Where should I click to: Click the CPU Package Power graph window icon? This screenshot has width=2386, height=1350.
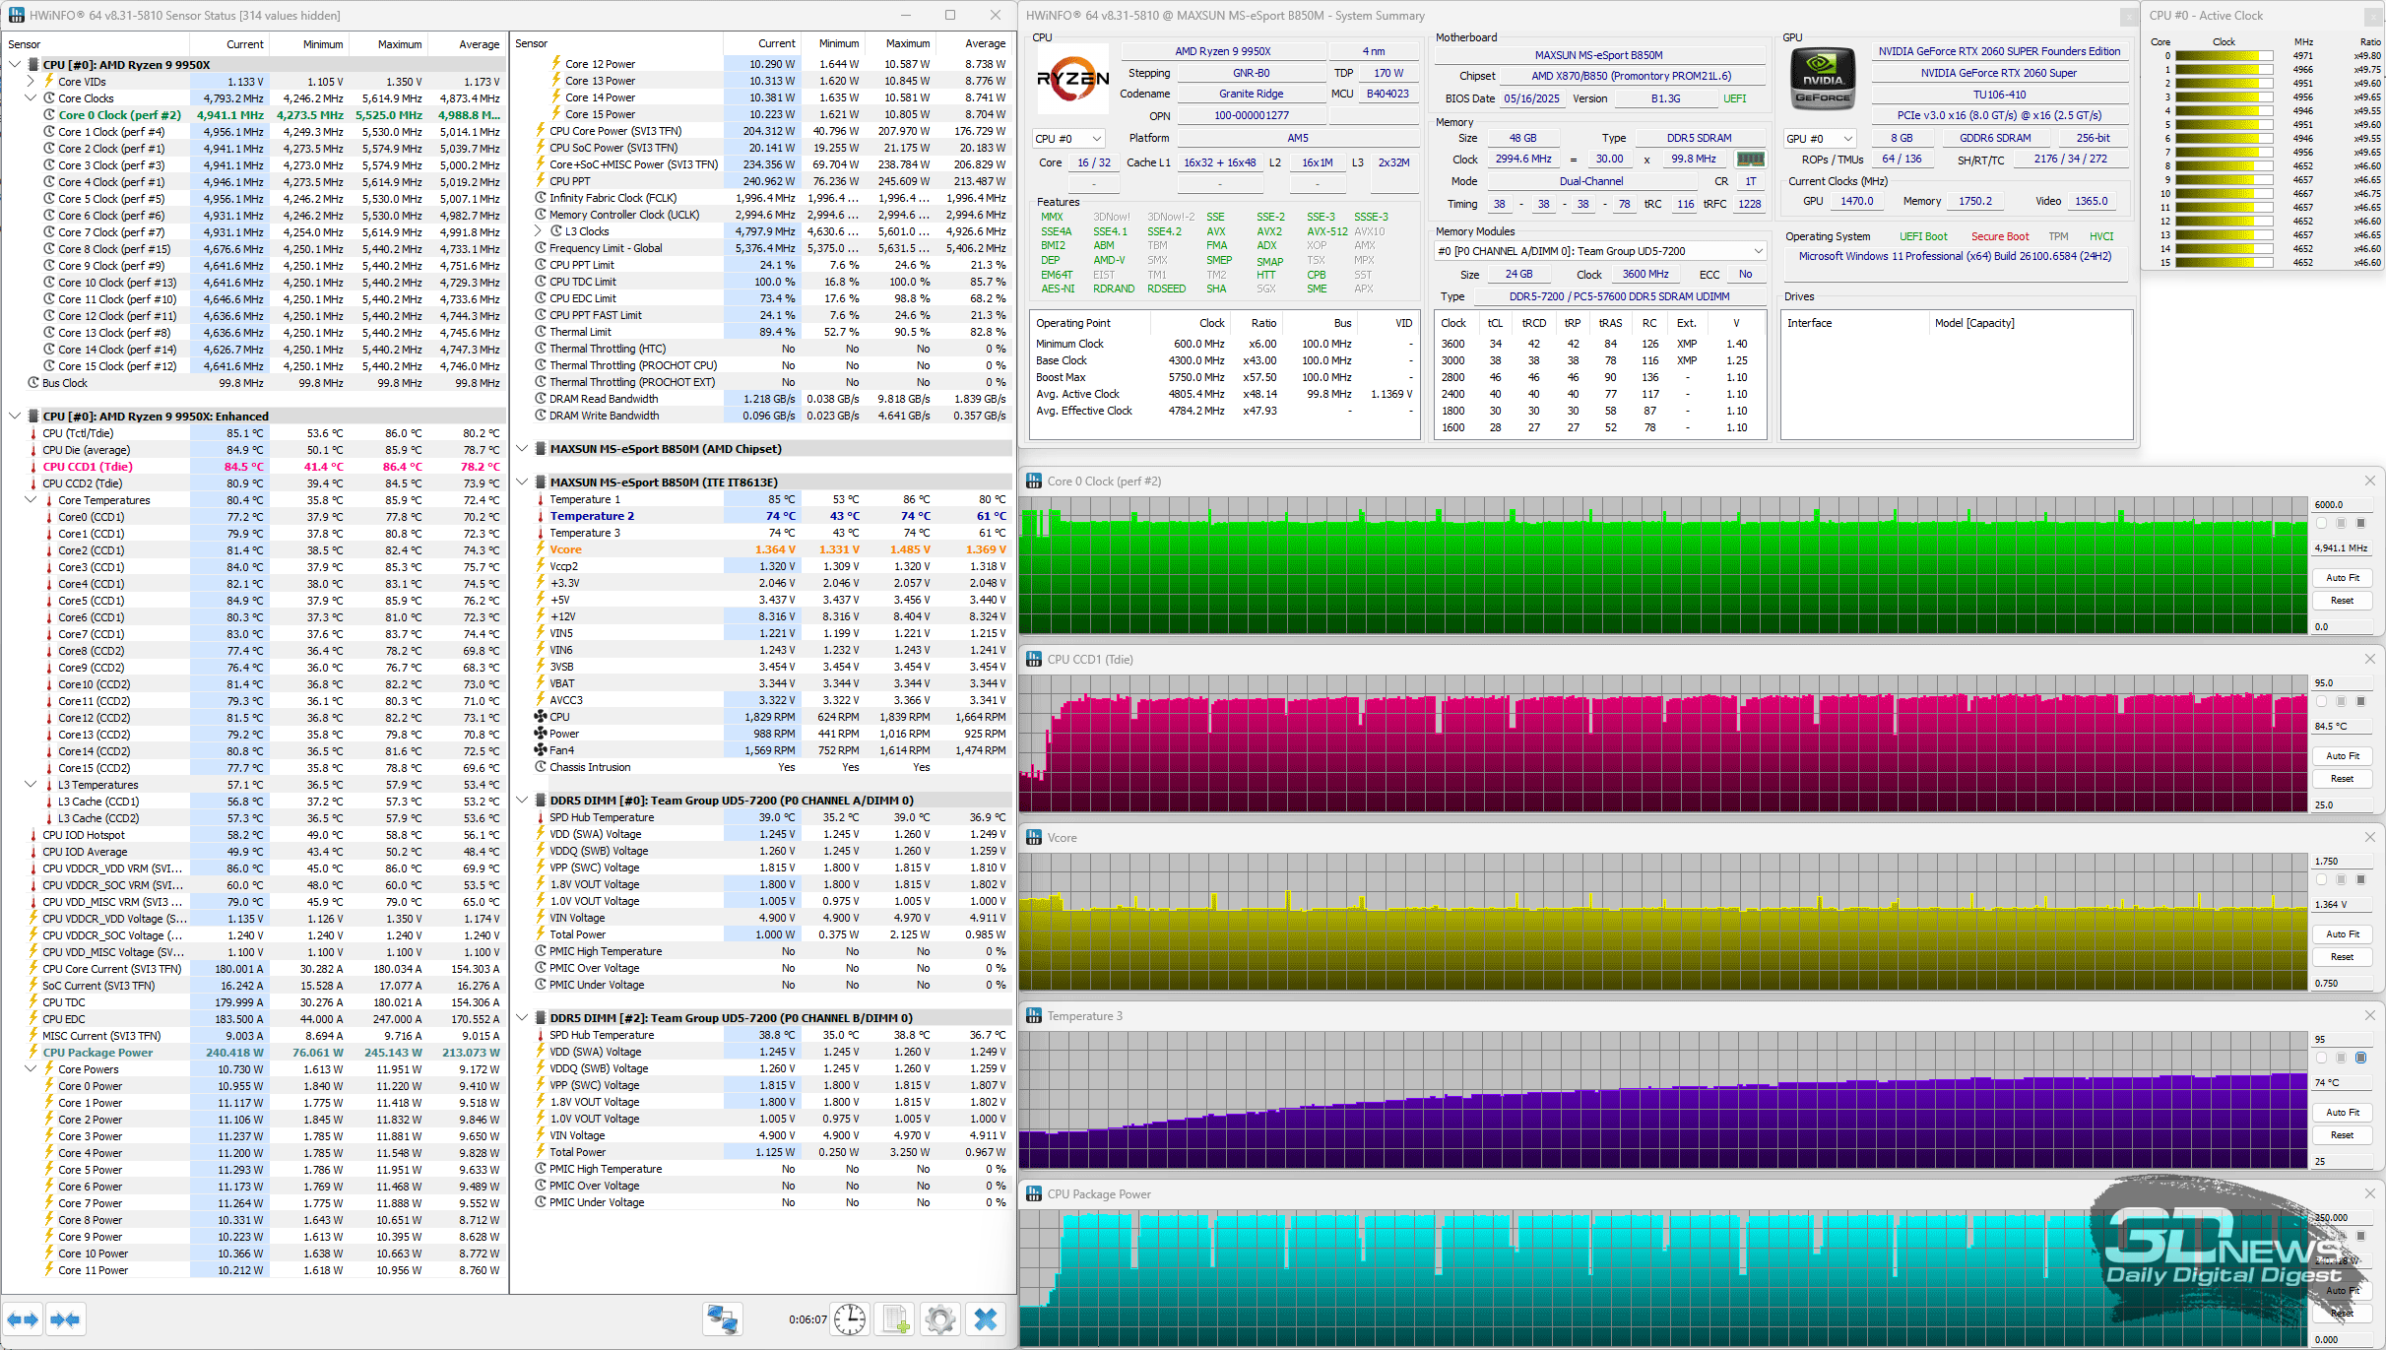coord(1034,1194)
